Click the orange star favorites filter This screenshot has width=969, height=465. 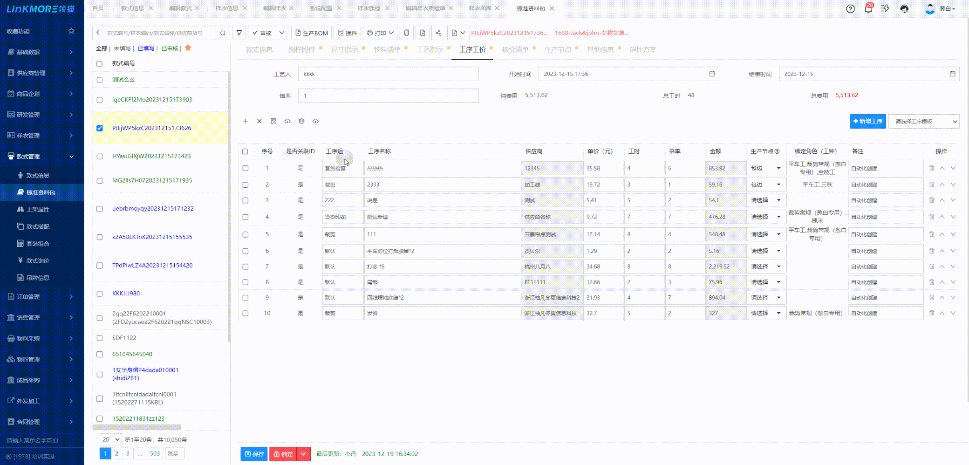[x=188, y=48]
